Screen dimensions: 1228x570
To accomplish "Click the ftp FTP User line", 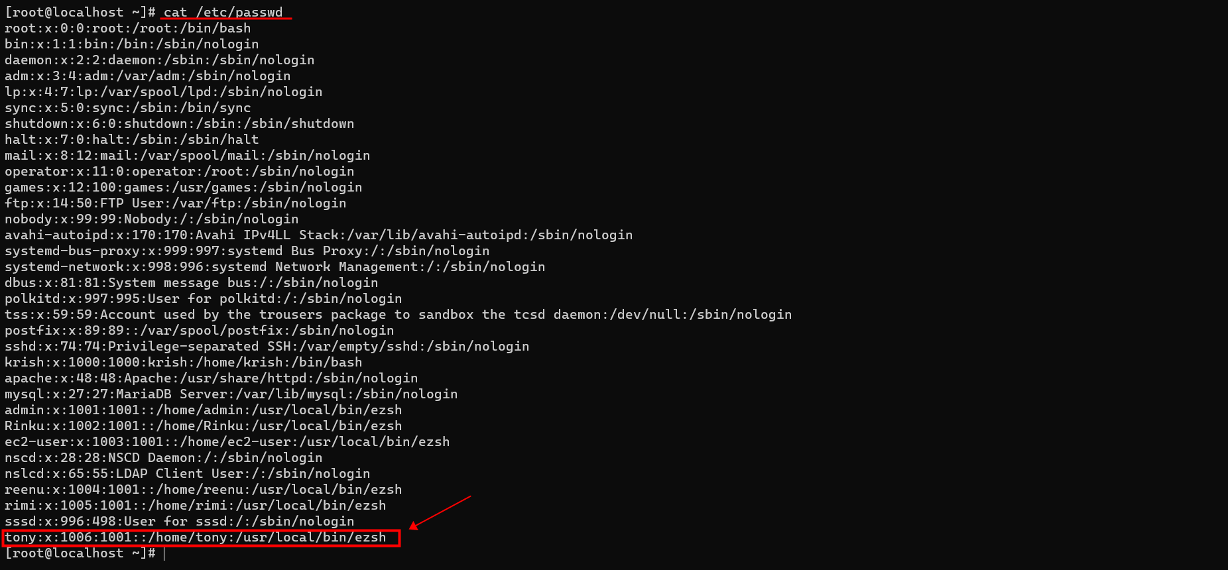I will [176, 203].
